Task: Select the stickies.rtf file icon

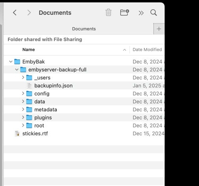Action: [x=17, y=134]
